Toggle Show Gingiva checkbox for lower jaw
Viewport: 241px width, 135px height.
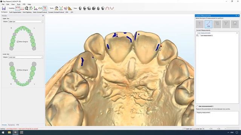click(x=18, y=70)
